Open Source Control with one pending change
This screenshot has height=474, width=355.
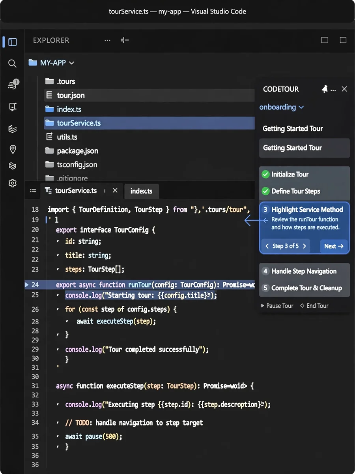point(13,85)
